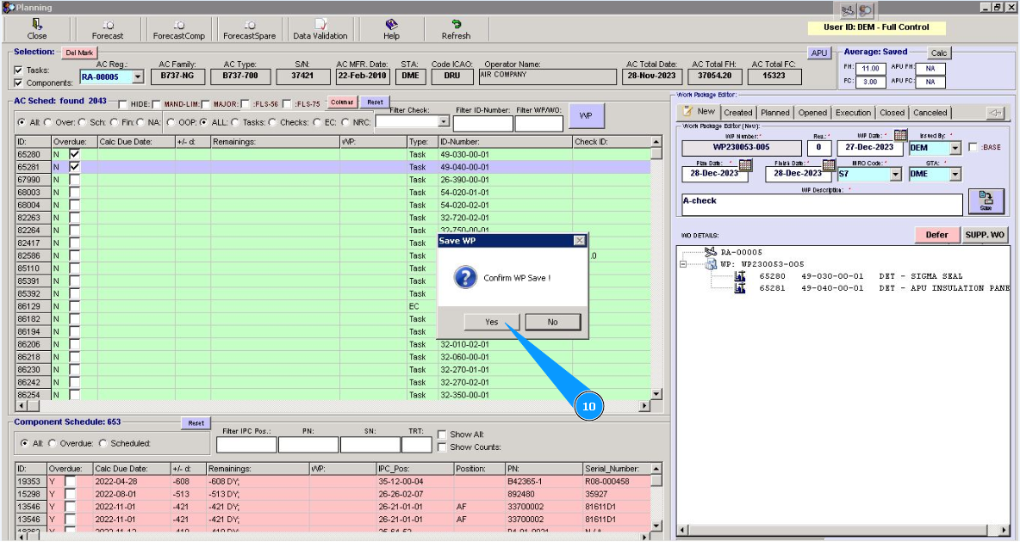The width and height of the screenshot is (1020, 542).
Task: Collapse the WP230053-005 tree node
Action: pyautogui.click(x=682, y=264)
